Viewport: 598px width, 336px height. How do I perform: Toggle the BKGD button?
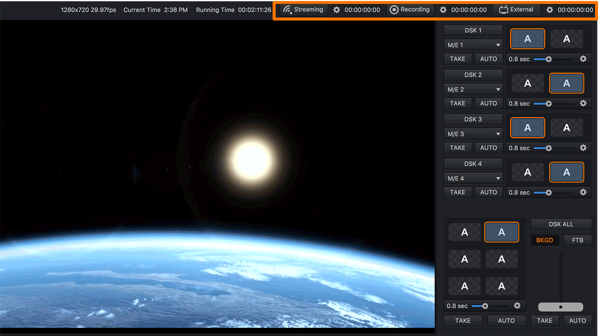pyautogui.click(x=545, y=240)
